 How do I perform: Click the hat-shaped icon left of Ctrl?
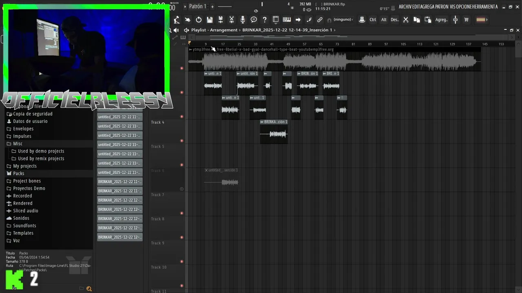tap(362, 20)
